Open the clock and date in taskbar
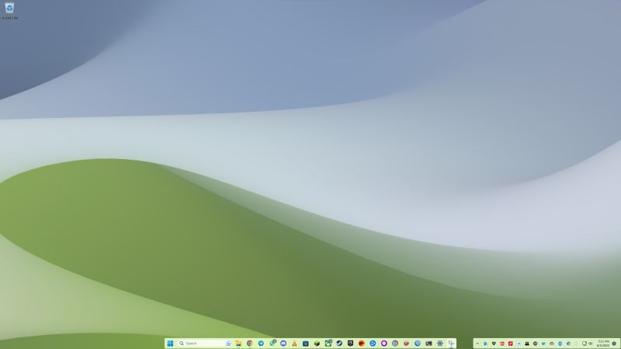 tap(604, 344)
